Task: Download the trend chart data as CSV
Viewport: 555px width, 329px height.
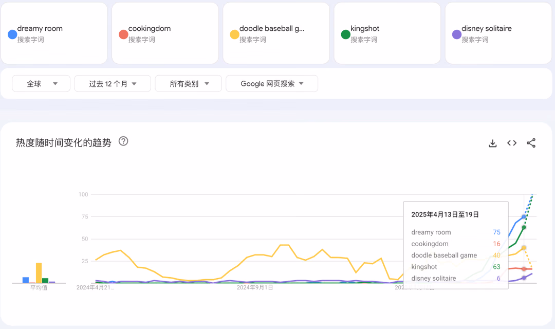Action: pos(492,143)
